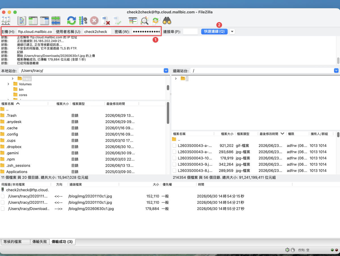The width and height of the screenshot is (340, 256).
Task: Expand the tracy folder in local tree
Action: coord(12,79)
